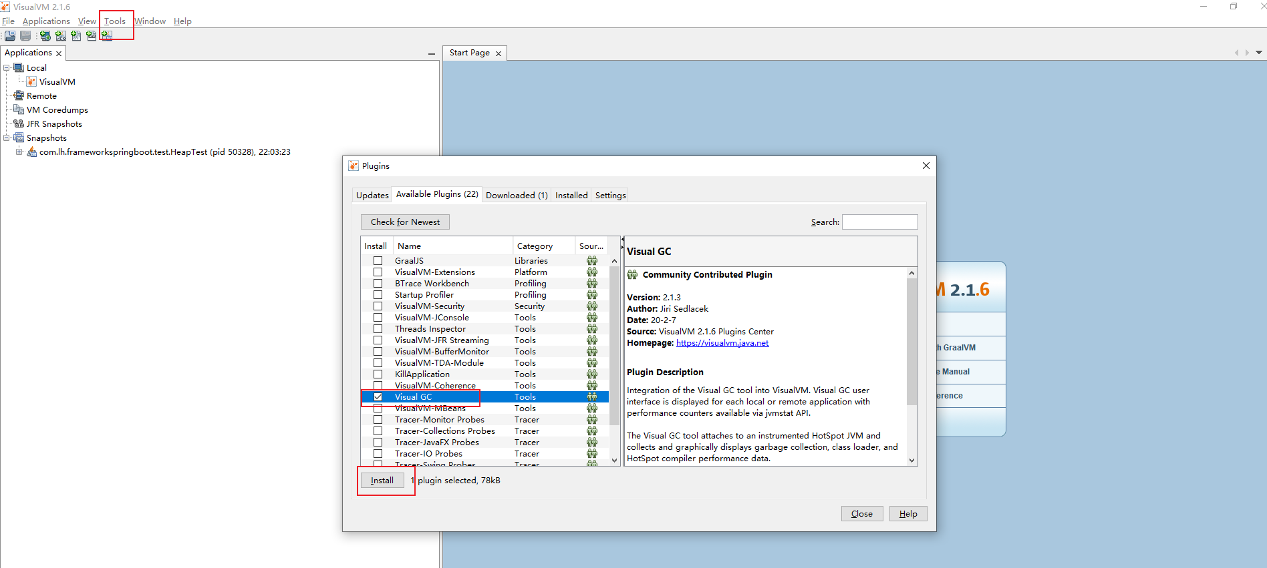Click the Help button in Plugins dialog
Image resolution: width=1267 pixels, height=568 pixels.
[x=908, y=513]
